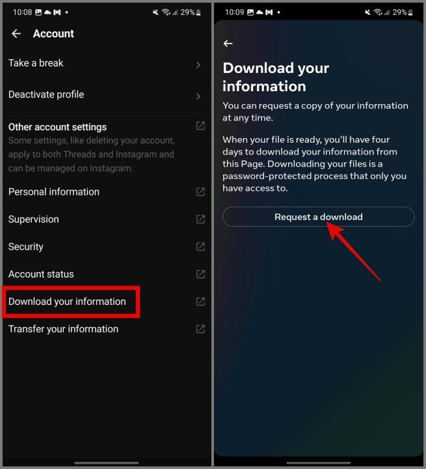The width and height of the screenshot is (426, 469).
Task: Tap the Other account settings heading
Action: (57, 127)
